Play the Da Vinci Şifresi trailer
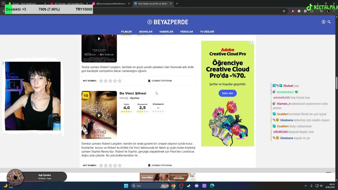The height and width of the screenshot is (190, 338). (x=99, y=115)
